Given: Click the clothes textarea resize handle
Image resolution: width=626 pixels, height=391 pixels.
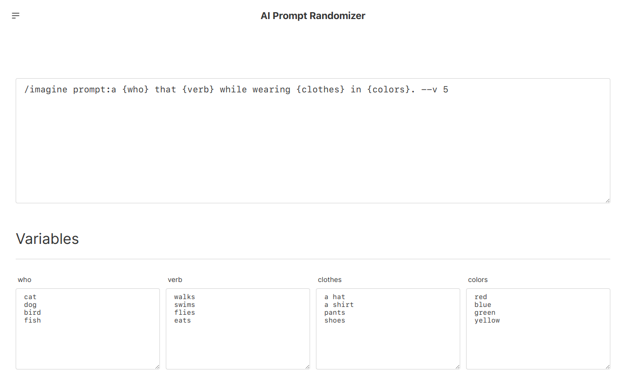Looking at the screenshot, I should (x=457, y=367).
